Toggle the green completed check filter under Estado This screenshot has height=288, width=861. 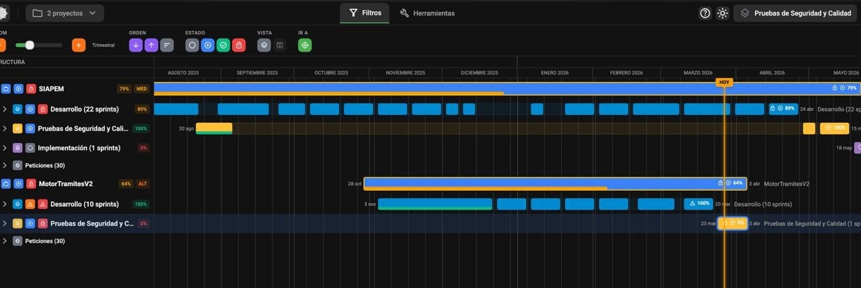pos(223,45)
